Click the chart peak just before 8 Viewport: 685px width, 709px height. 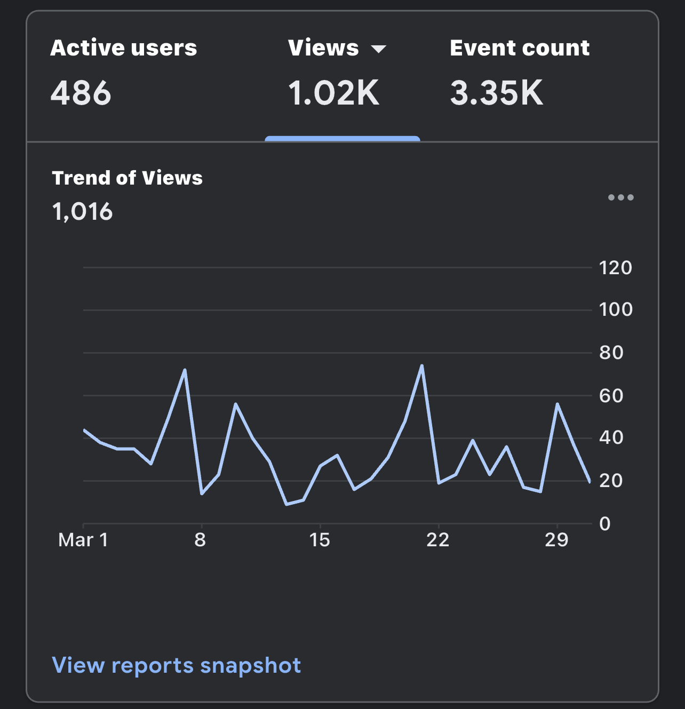click(185, 370)
